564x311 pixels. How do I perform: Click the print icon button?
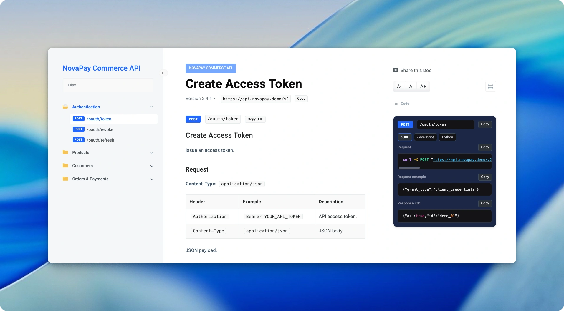(490, 86)
